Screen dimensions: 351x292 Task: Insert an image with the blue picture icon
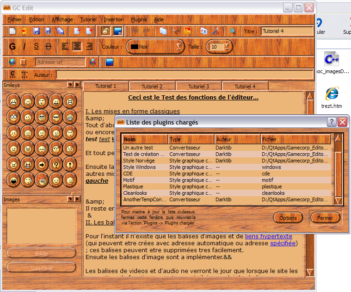tap(110, 62)
